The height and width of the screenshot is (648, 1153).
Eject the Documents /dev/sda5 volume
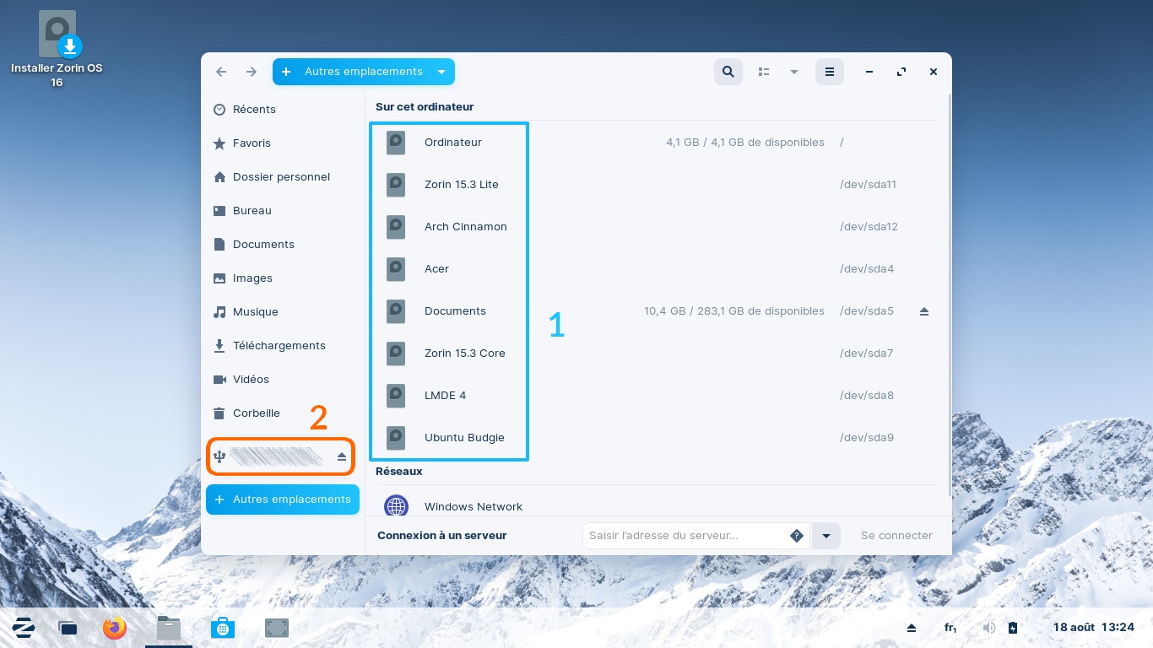point(923,311)
